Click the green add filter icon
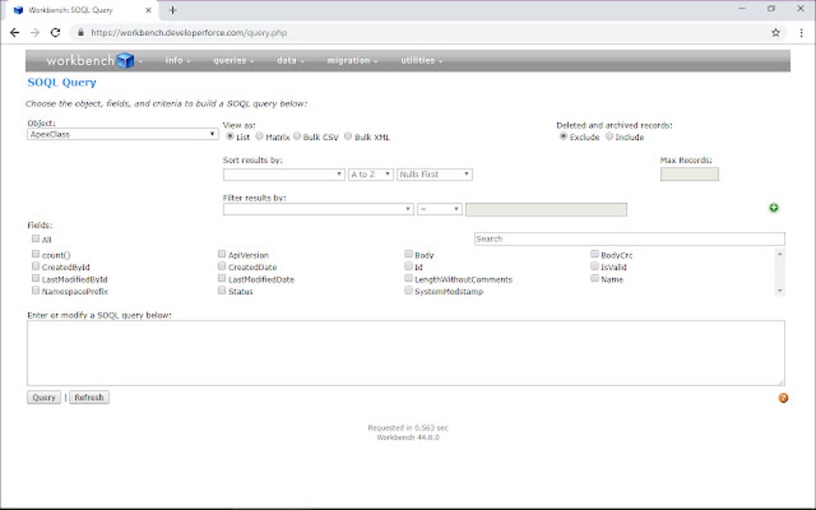 tap(774, 207)
